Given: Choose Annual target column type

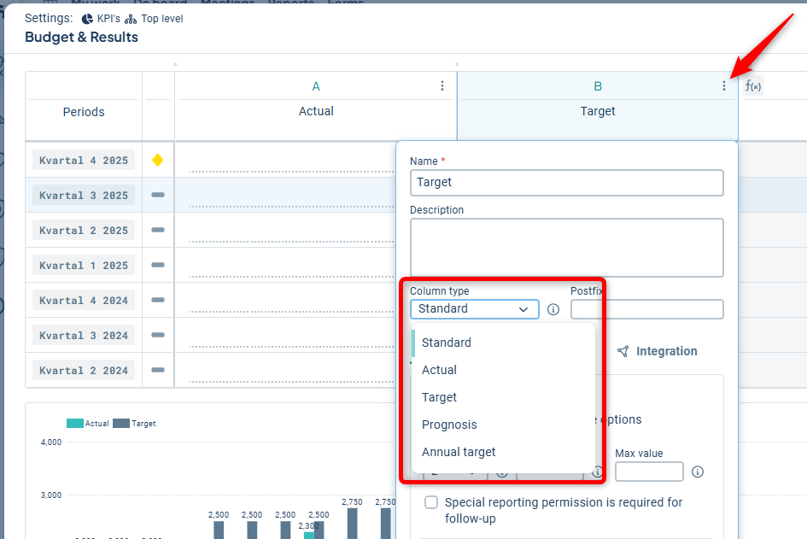Looking at the screenshot, I should (x=459, y=452).
